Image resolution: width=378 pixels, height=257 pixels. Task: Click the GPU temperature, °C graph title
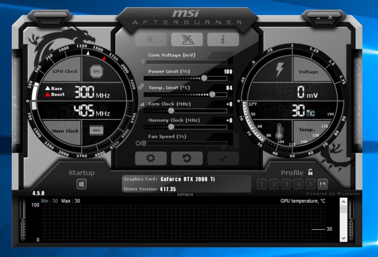click(303, 201)
